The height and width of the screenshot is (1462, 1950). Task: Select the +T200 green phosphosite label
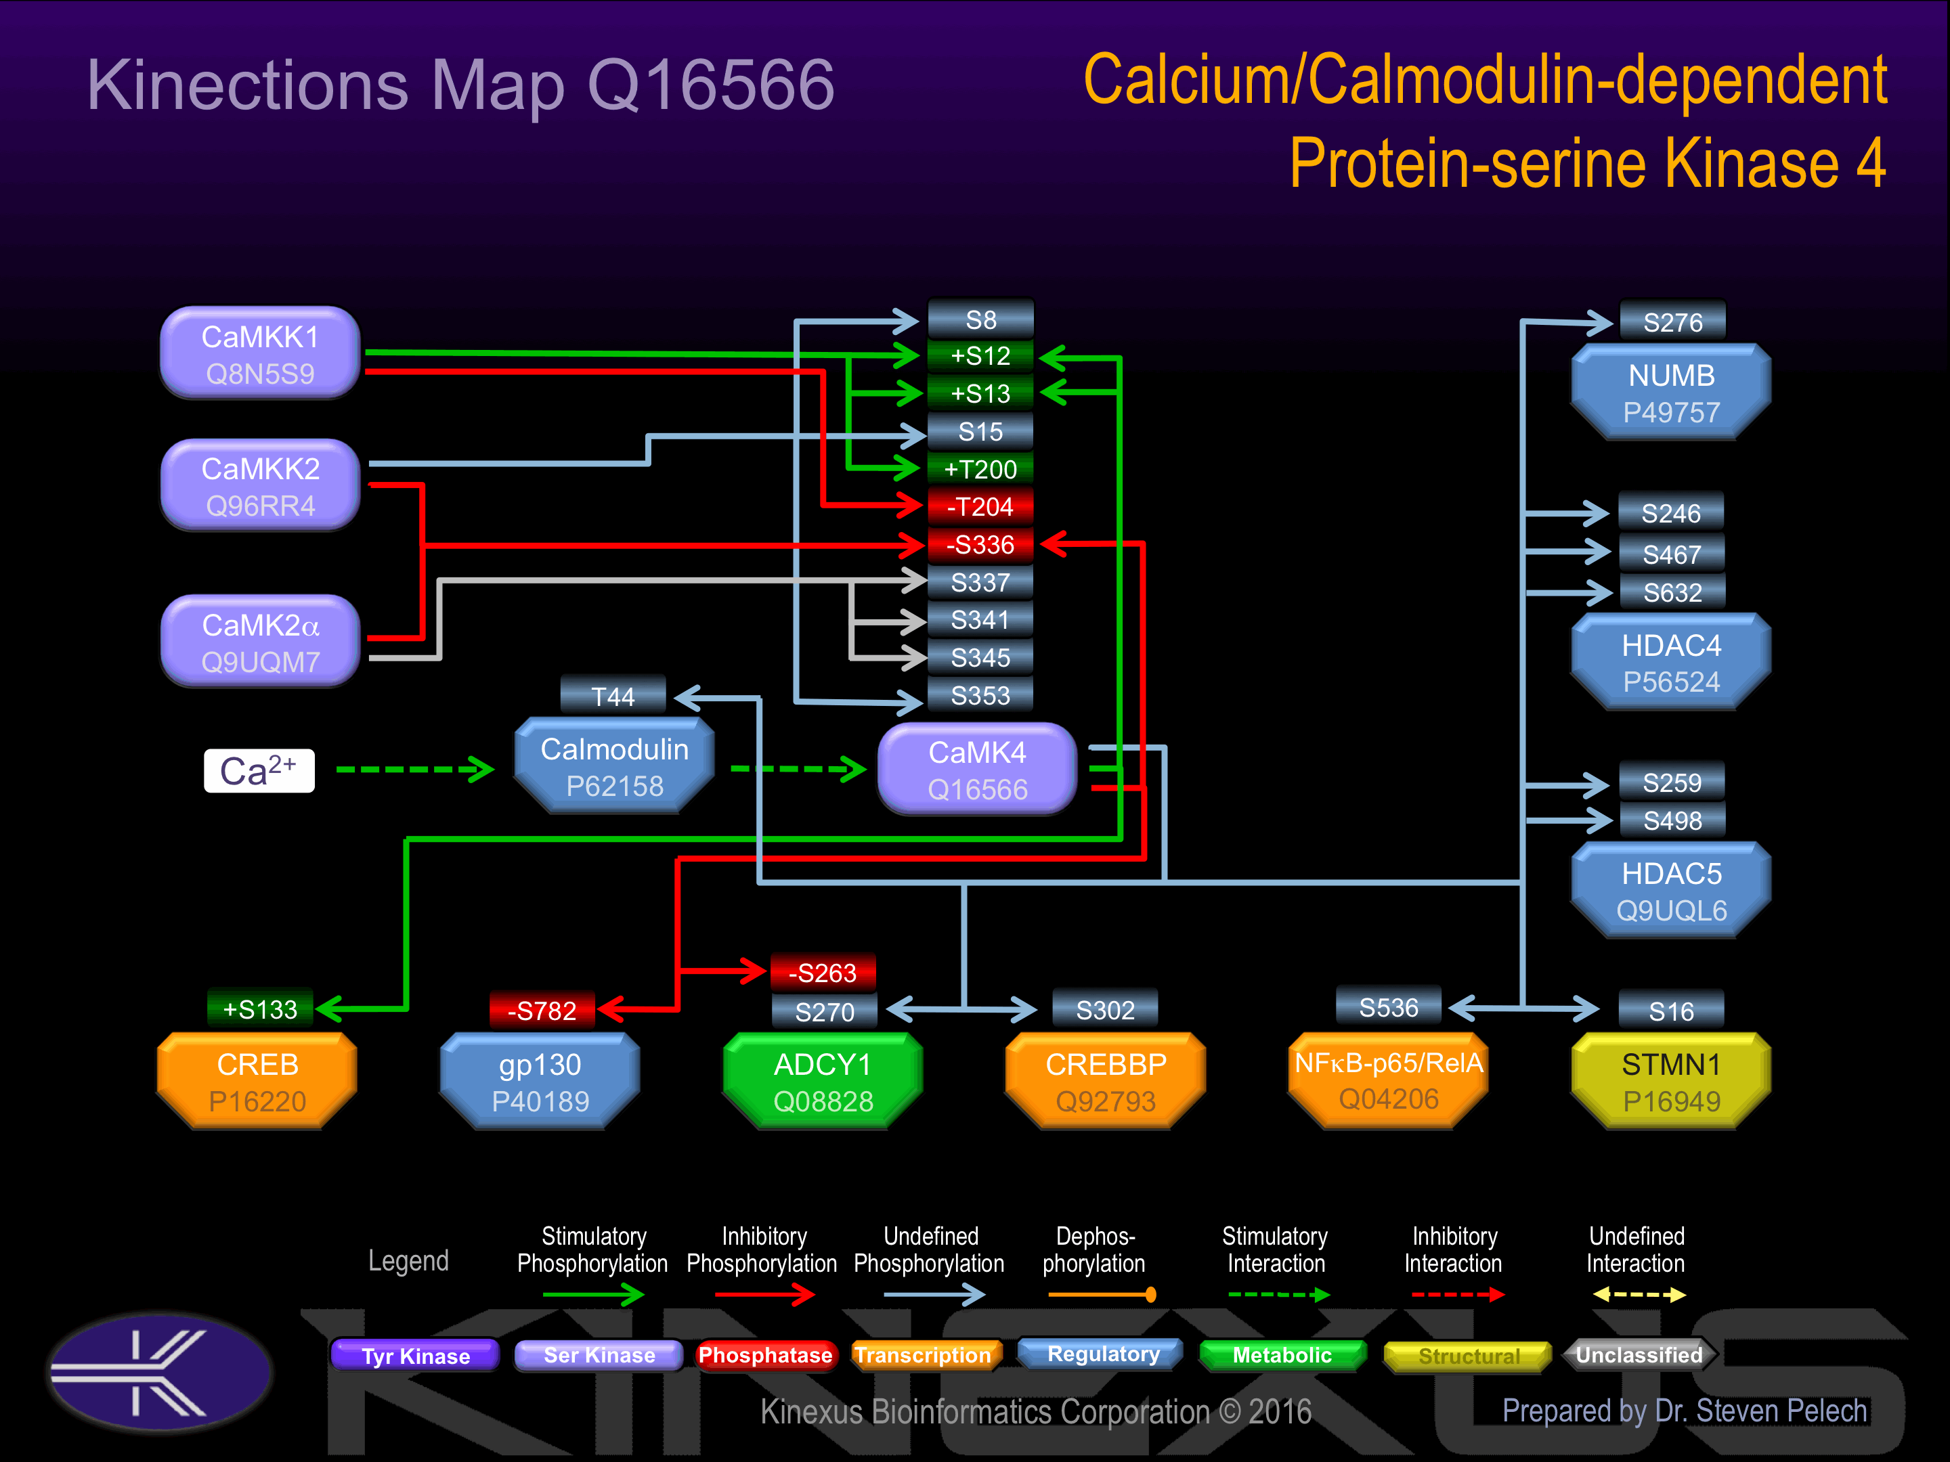(980, 469)
